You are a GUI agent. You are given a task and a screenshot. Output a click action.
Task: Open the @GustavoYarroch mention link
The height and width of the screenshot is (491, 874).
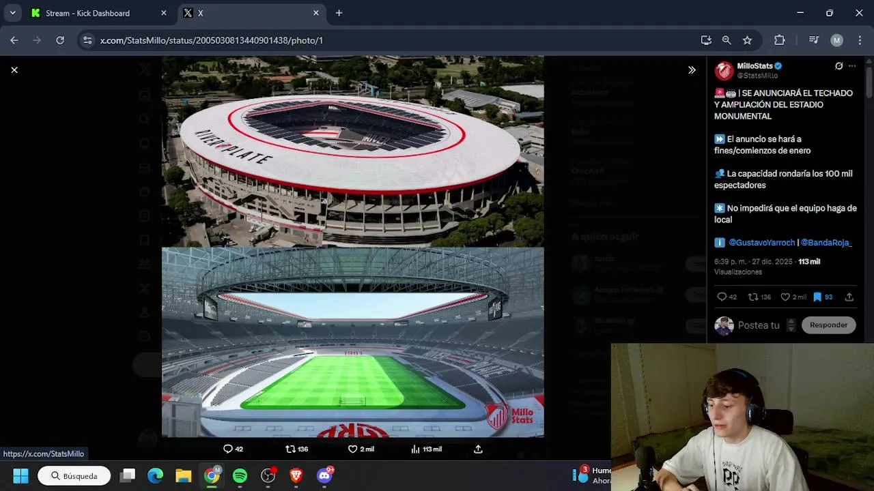[762, 243]
